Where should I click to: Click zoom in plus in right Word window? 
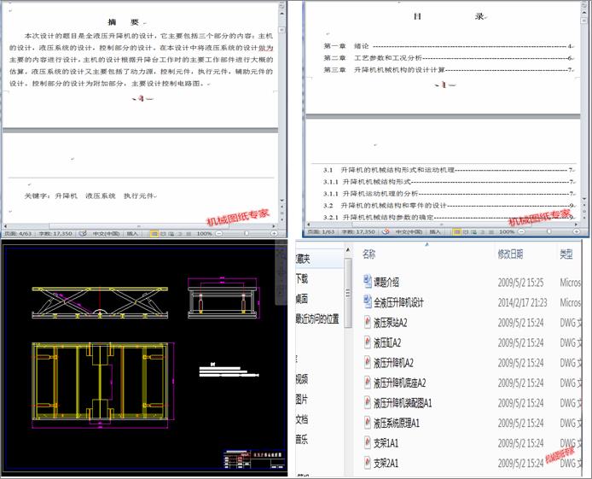[576, 231]
